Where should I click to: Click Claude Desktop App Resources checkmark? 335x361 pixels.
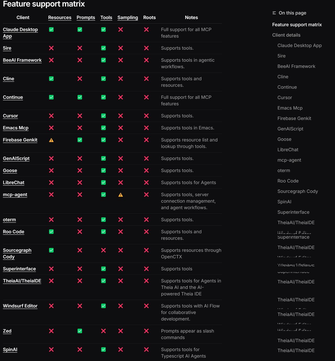click(x=51, y=30)
